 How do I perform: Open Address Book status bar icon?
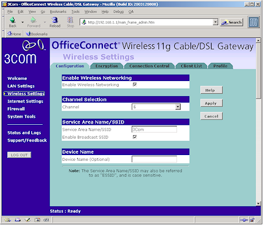pos(37,220)
